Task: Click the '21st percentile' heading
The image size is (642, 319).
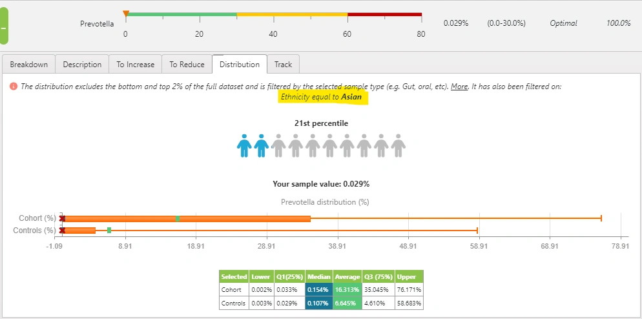Action: 321,123
